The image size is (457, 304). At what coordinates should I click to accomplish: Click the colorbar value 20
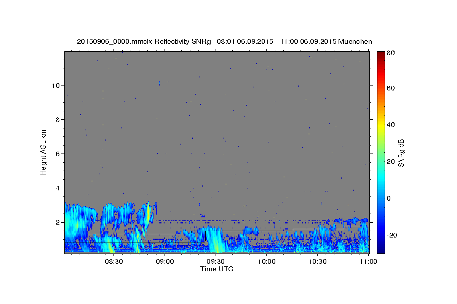[391, 161]
